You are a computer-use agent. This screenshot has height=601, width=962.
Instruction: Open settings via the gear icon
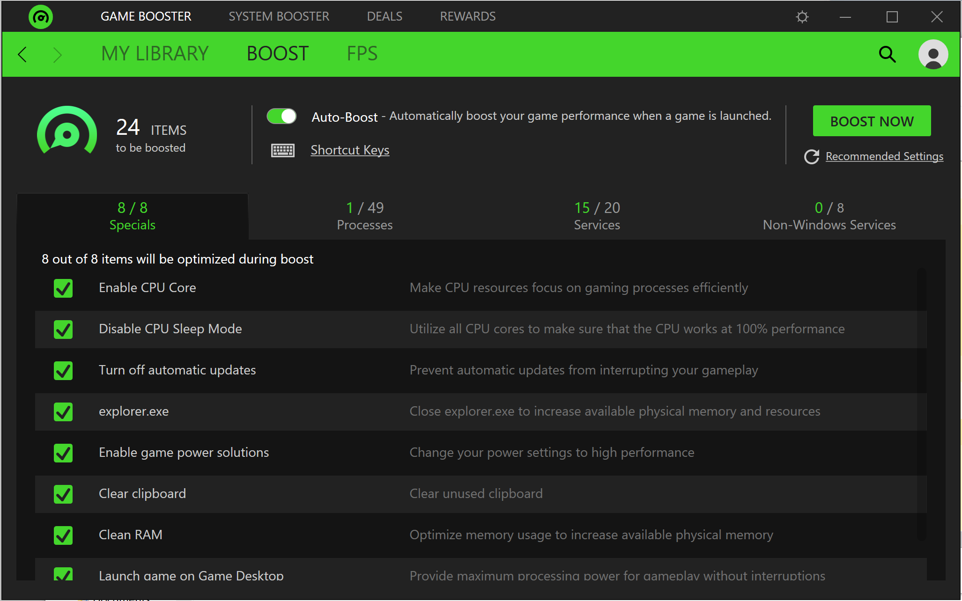click(802, 17)
